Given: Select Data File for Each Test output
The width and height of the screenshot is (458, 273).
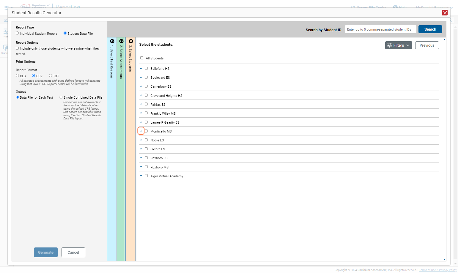Looking at the screenshot, I should coord(17,97).
